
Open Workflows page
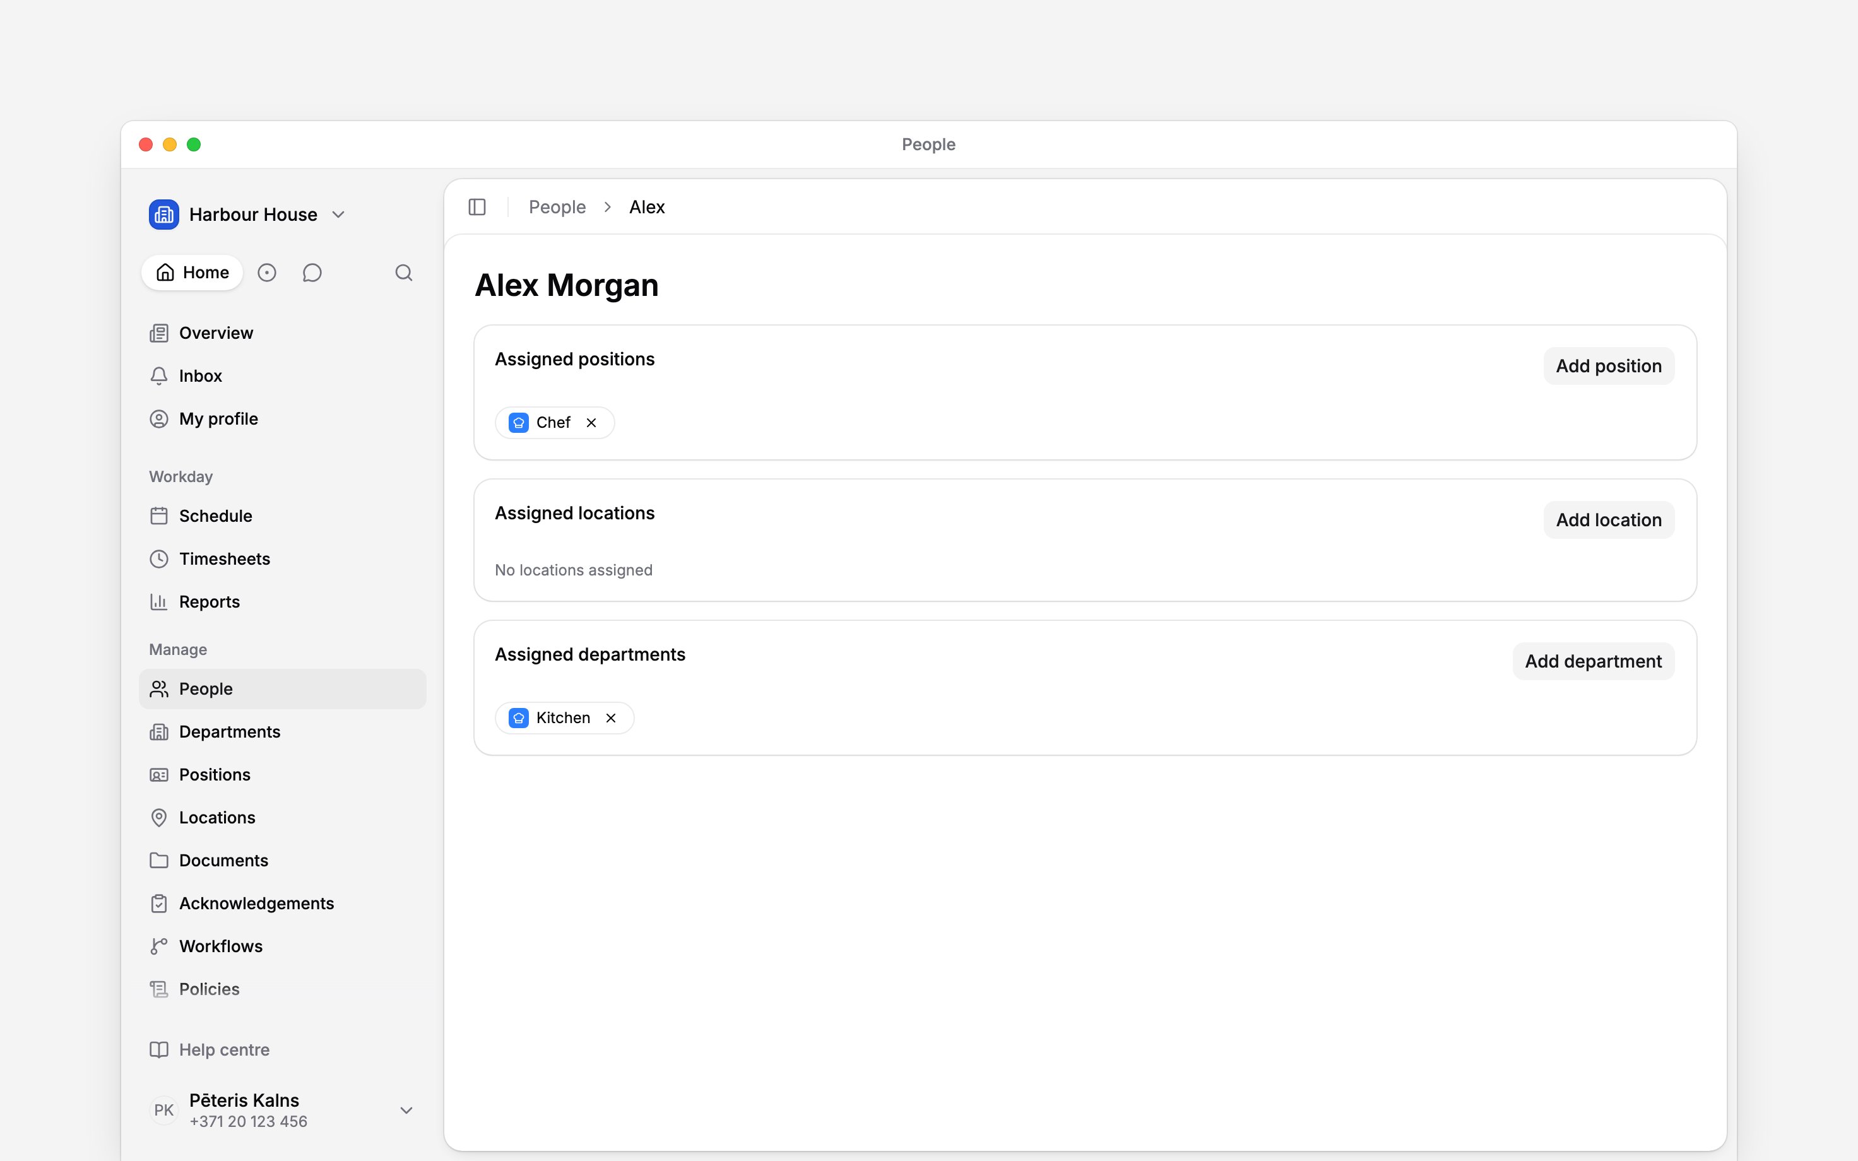click(283, 946)
